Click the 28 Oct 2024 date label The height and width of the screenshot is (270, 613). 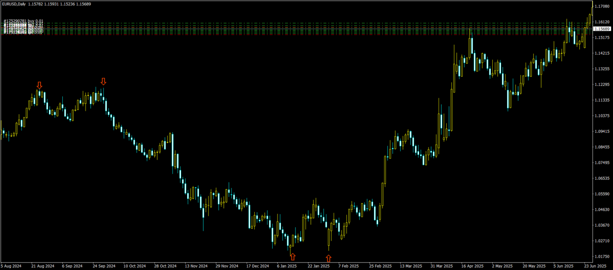pyautogui.click(x=165, y=266)
